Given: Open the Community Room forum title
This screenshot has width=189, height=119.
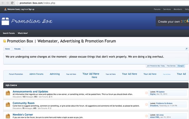Looking at the screenshot, I should pyautogui.click(x=24, y=103).
